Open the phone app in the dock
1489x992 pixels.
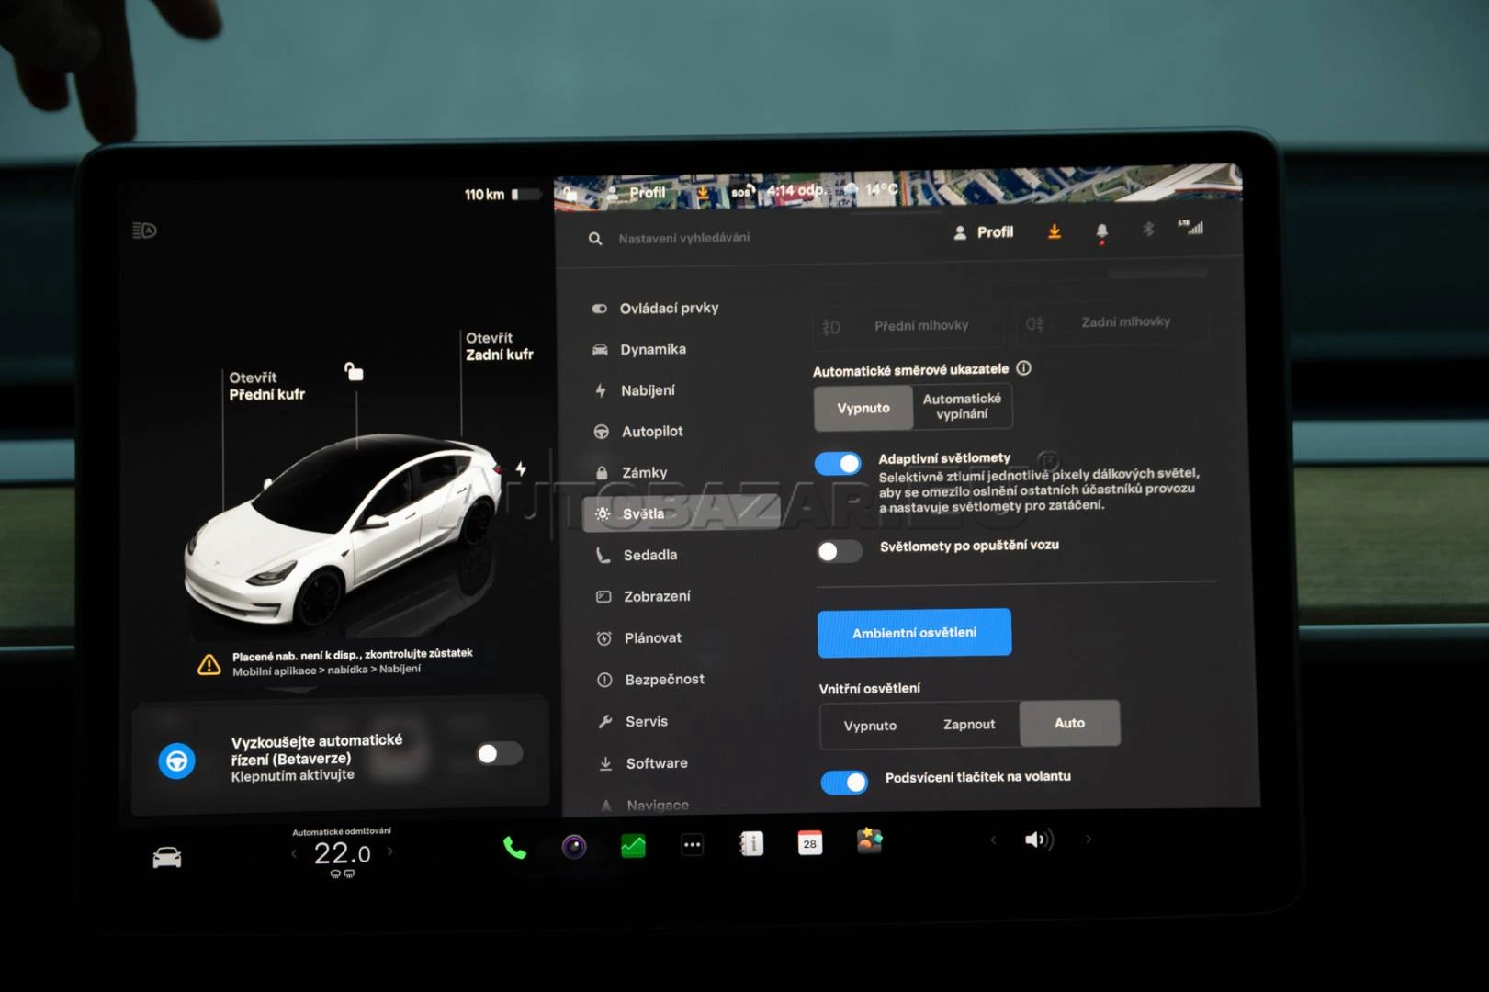tap(515, 848)
